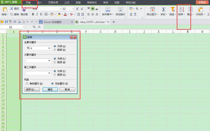Select 降序 for secondary keyword (次要关键字)
Screen dimensions: 210x131
coord(55,62)
